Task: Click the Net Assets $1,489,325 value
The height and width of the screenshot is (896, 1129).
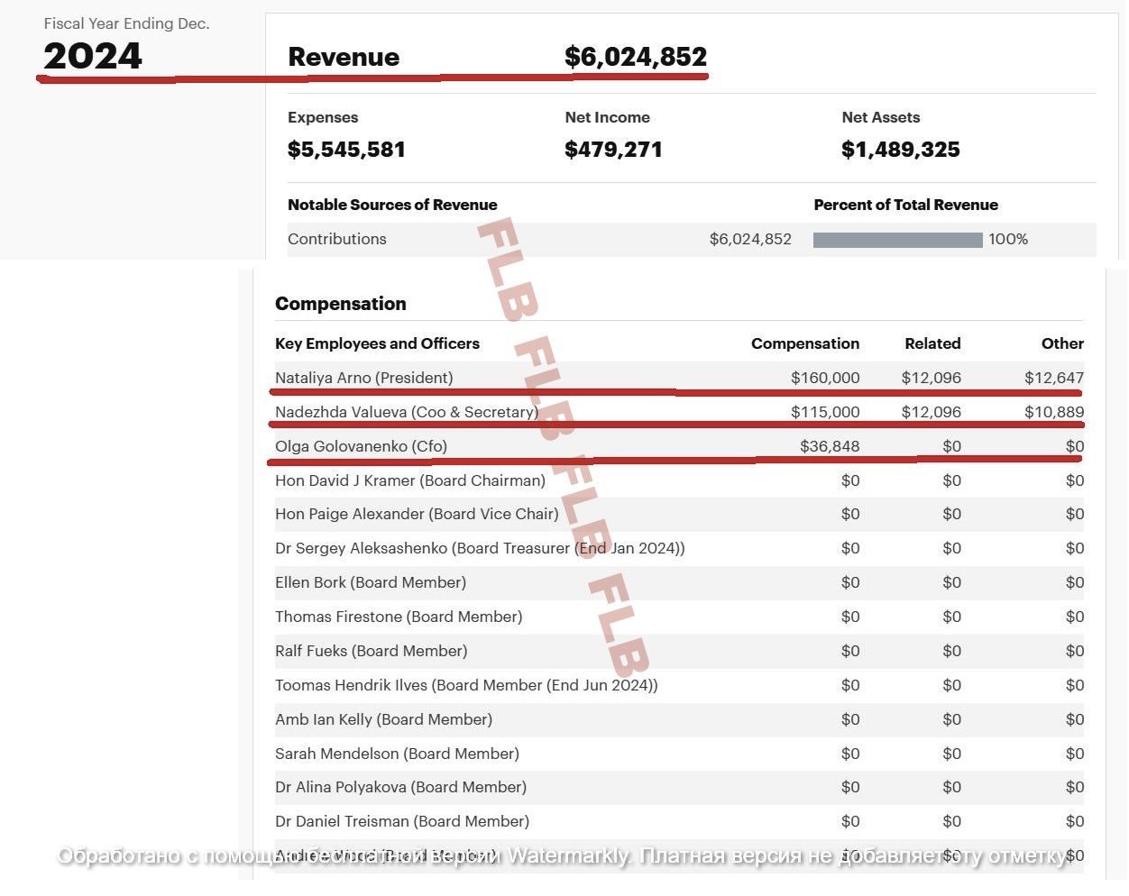Action: (900, 150)
